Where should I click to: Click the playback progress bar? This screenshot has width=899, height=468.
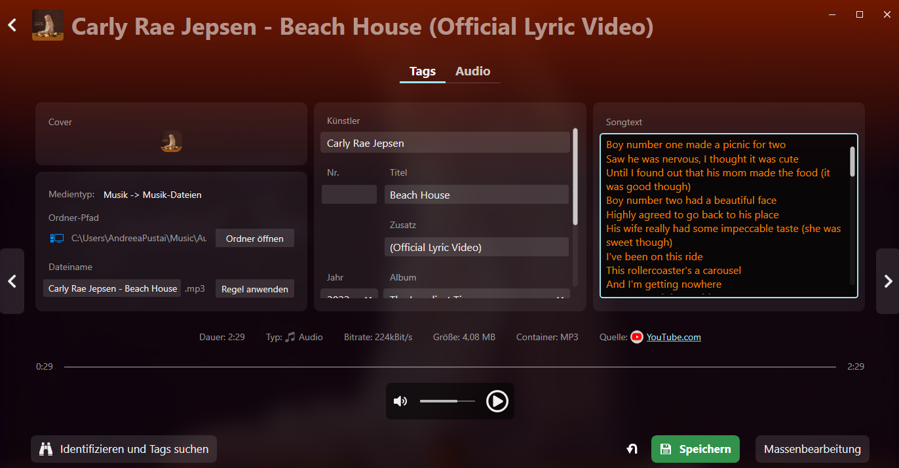(450, 367)
